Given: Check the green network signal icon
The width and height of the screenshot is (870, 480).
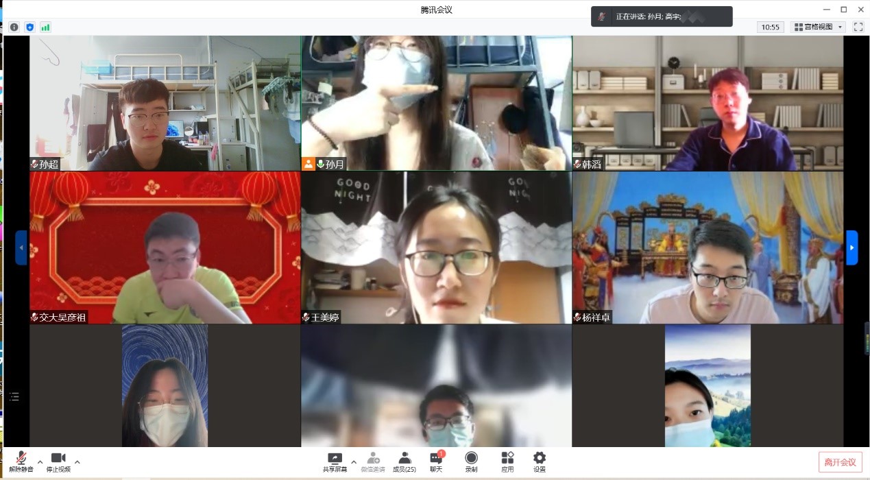Looking at the screenshot, I should (45, 27).
